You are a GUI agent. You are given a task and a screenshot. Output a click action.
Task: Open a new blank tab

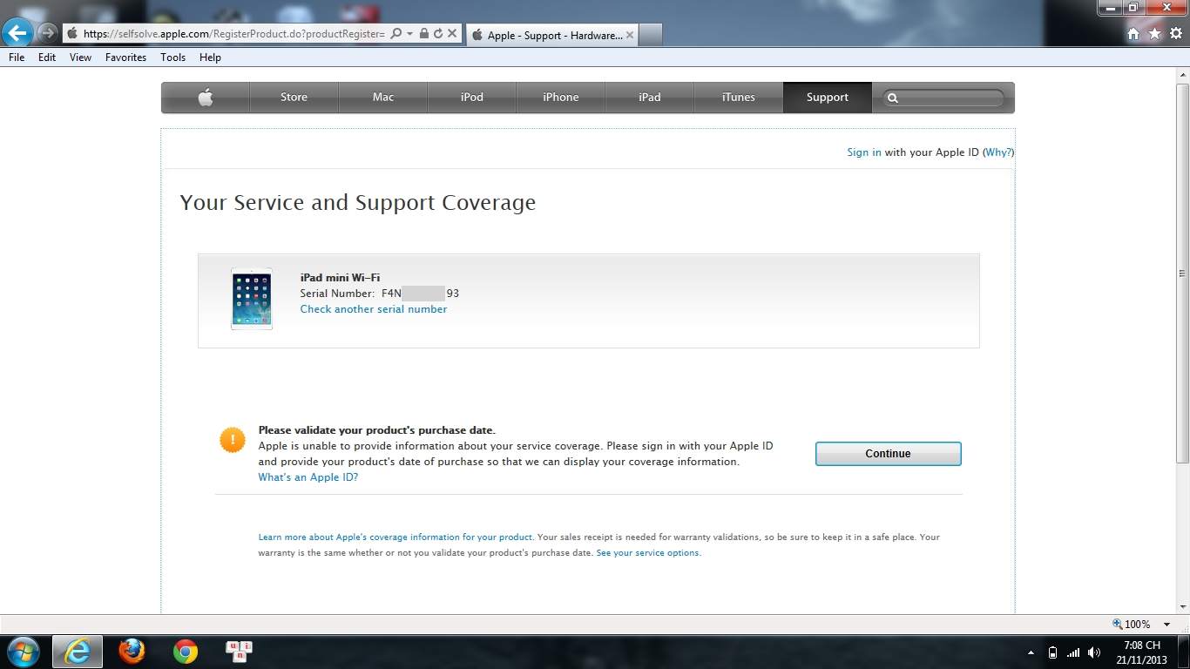tap(651, 35)
